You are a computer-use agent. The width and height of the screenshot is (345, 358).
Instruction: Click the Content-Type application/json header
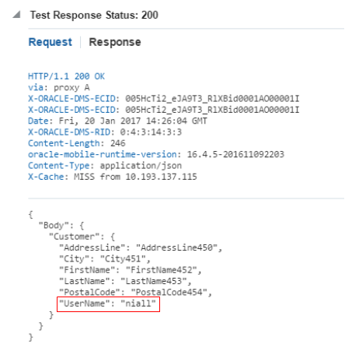click(x=105, y=166)
